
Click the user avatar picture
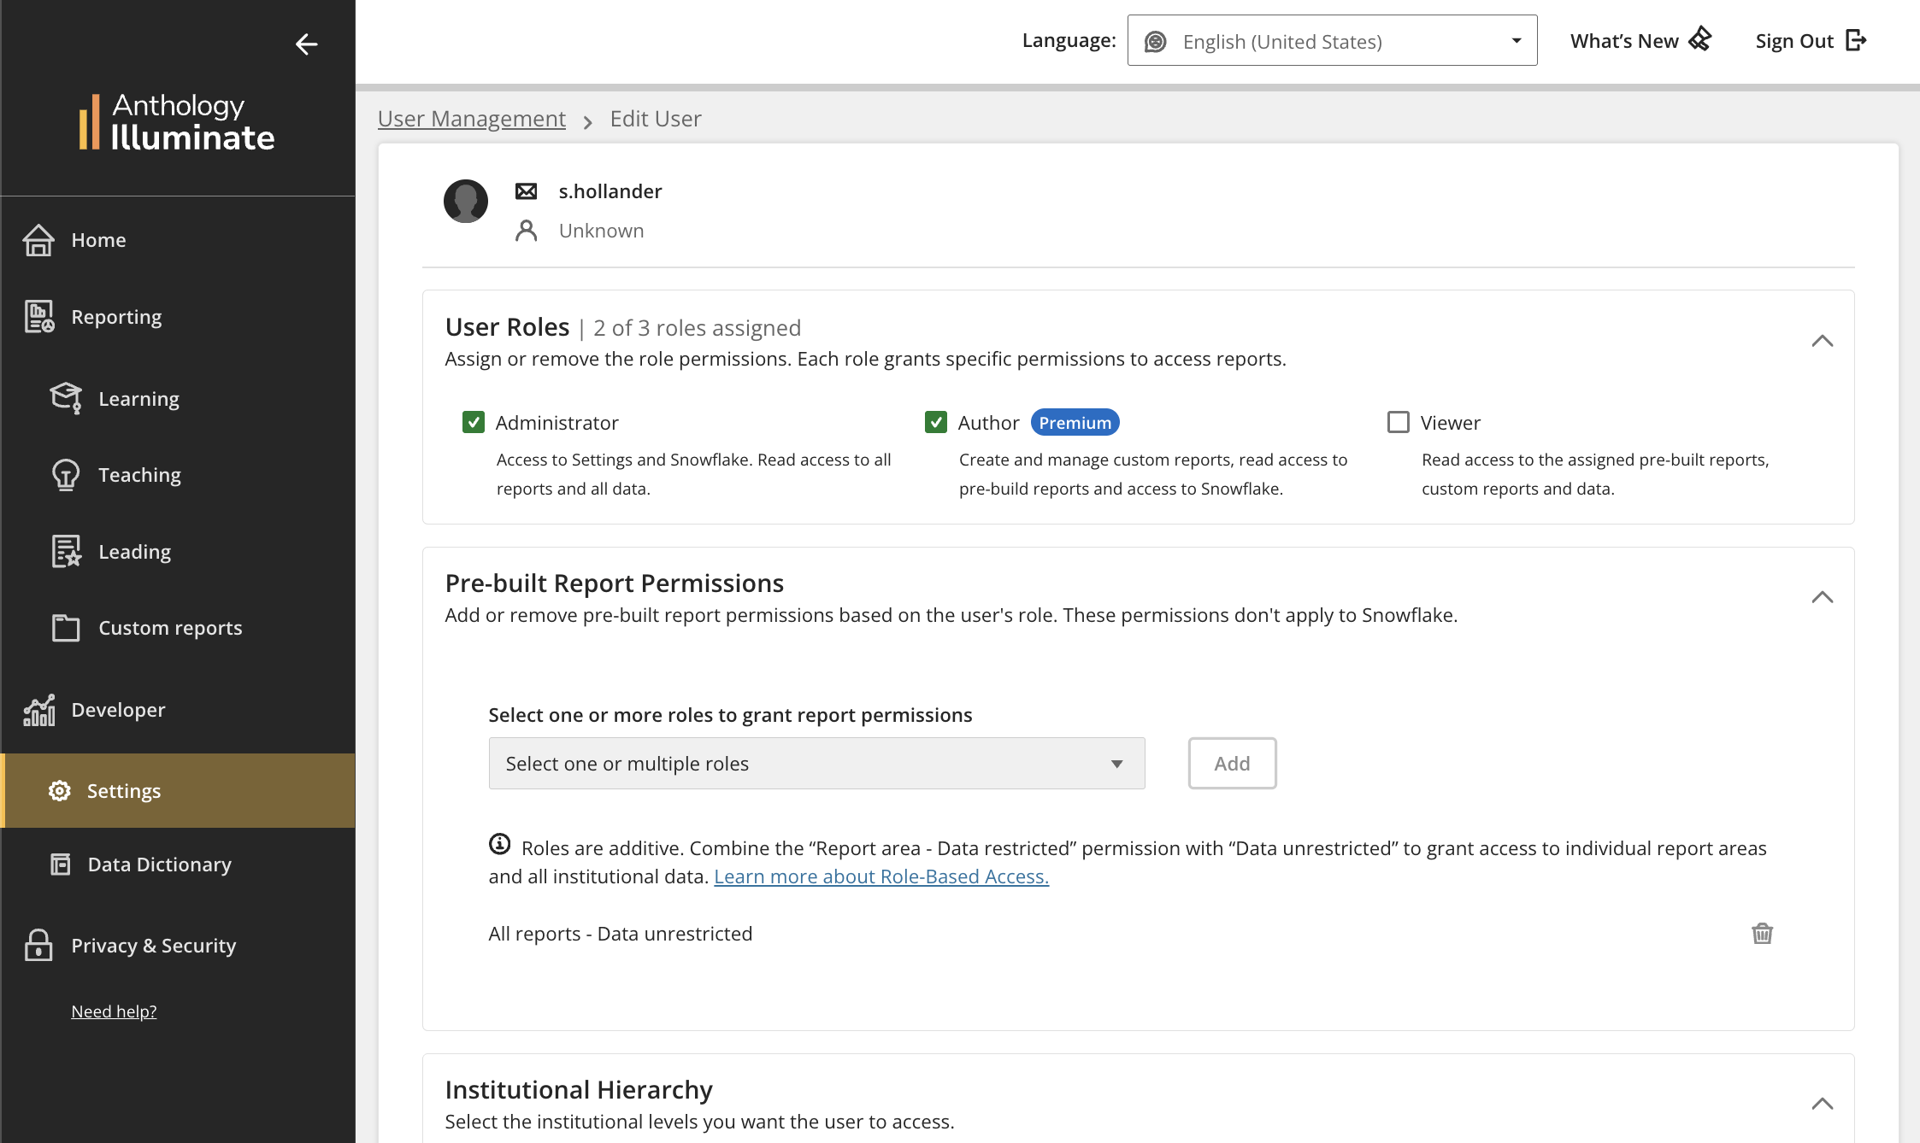[x=466, y=202]
